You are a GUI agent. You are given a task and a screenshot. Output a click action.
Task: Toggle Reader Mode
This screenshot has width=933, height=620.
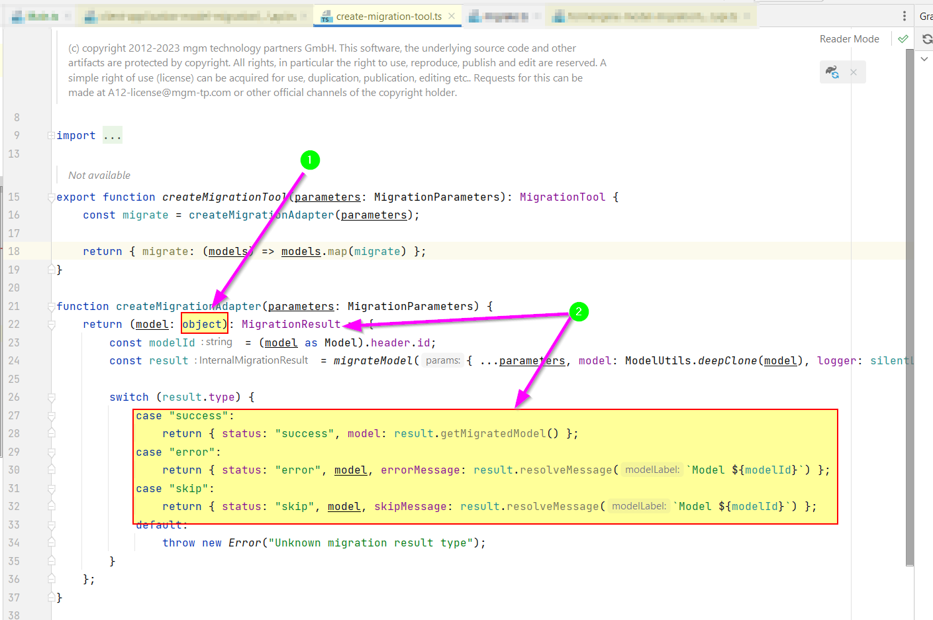(x=849, y=39)
